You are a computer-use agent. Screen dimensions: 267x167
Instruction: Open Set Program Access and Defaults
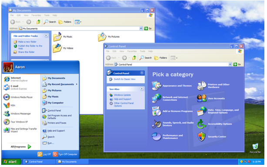coord(57,117)
